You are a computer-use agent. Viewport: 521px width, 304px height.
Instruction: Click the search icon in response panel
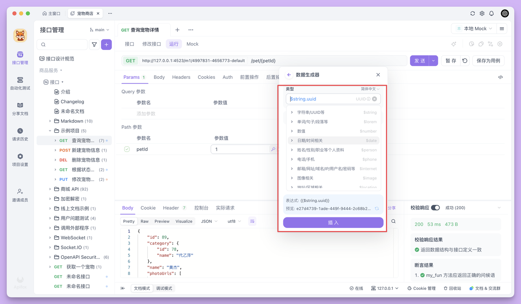[x=394, y=221]
